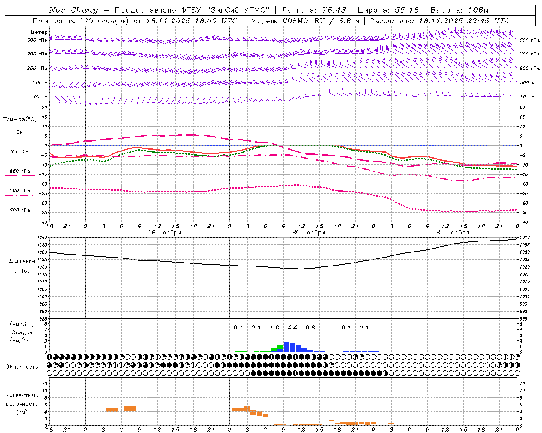Select the (мм/1ч.) precipitation unit label
542x433 pixels.
[22, 340]
